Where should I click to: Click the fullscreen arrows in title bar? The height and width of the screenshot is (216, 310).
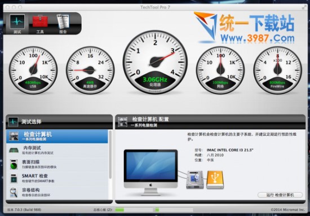pyautogui.click(x=304, y=7)
